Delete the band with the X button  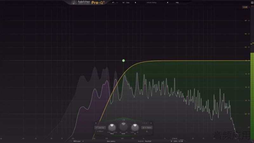point(151,123)
